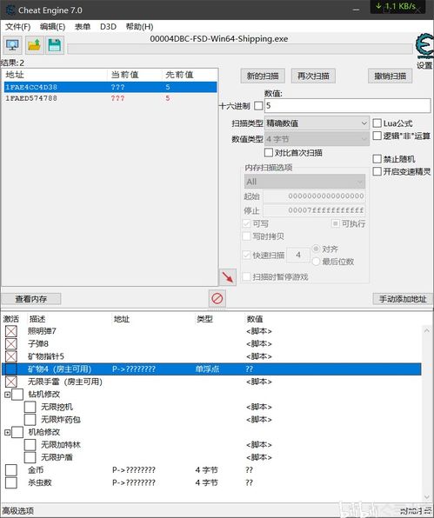
Task: Click the red circle clear list icon
Action: coord(217,299)
